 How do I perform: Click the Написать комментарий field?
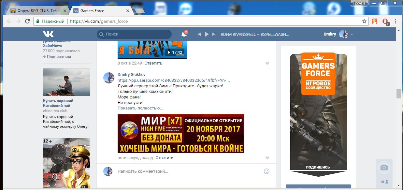189,171
